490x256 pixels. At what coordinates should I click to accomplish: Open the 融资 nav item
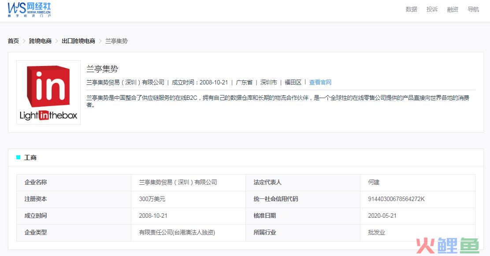coord(453,9)
